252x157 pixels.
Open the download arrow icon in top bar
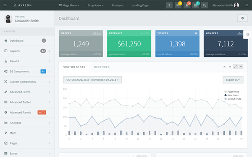169,5
